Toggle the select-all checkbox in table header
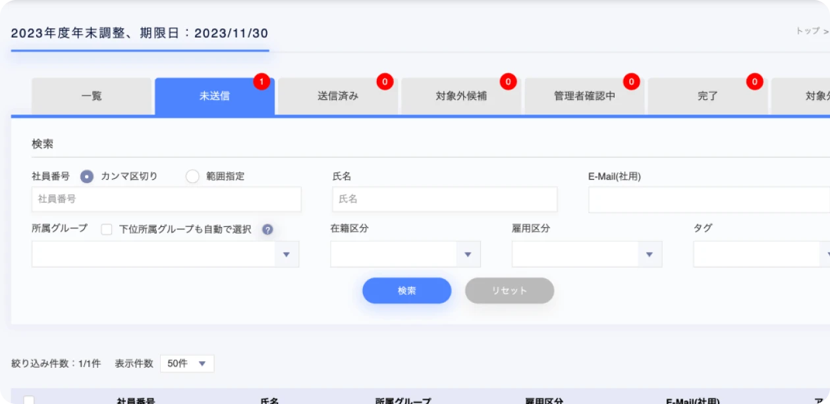This screenshot has height=404, width=830. pos(29,399)
